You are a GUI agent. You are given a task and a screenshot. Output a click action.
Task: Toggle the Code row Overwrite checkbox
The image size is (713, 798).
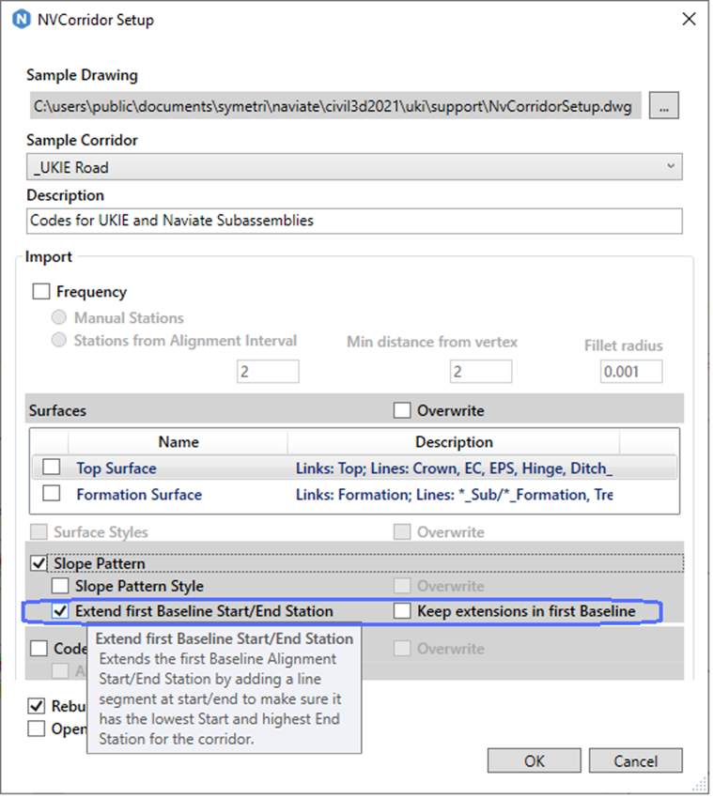click(x=402, y=649)
